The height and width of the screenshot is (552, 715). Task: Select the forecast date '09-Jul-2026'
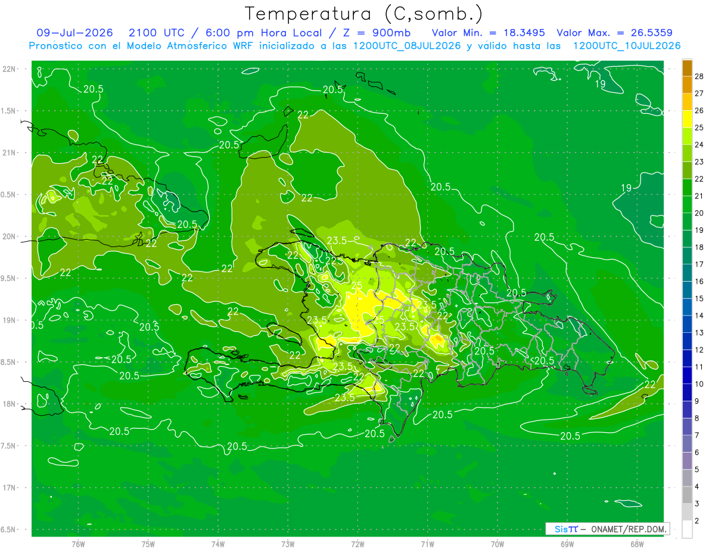coord(74,33)
